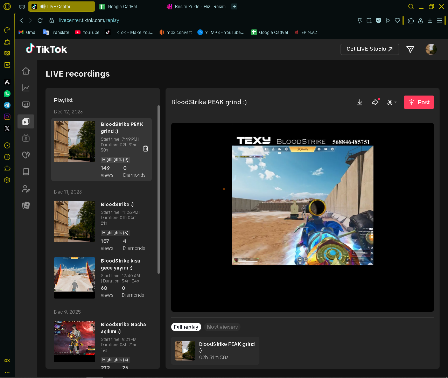Click the replay video player
This screenshot has width=448, height=378.
(x=302, y=217)
